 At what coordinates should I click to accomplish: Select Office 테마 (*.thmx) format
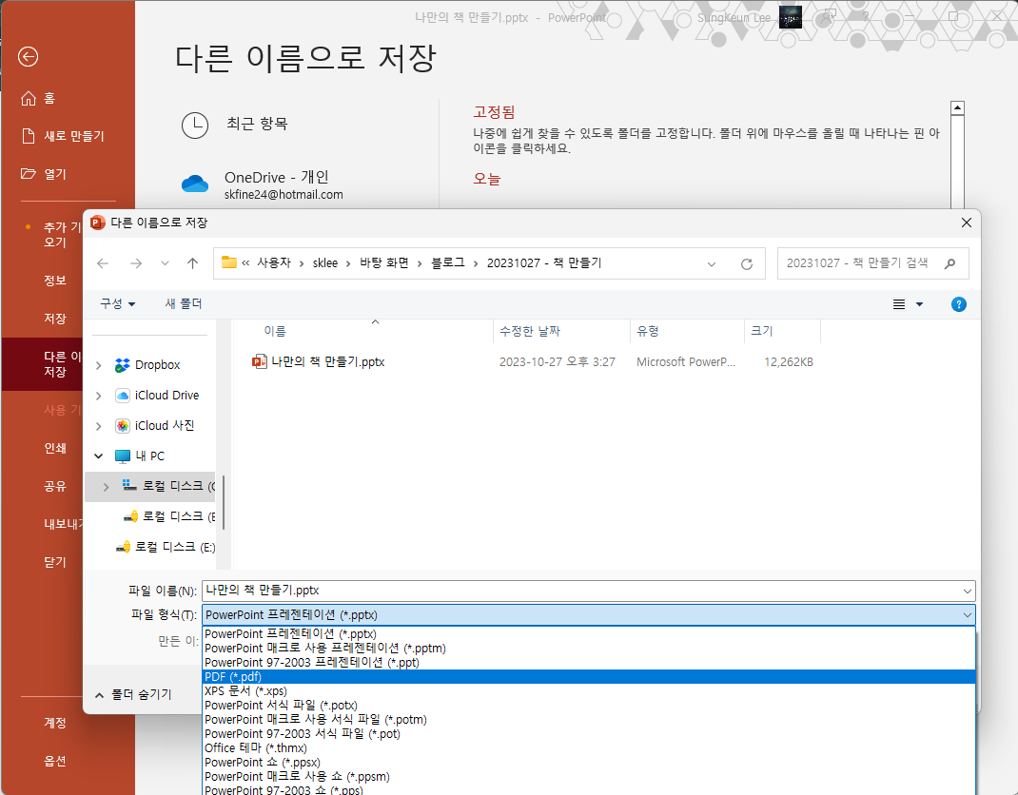click(x=589, y=748)
